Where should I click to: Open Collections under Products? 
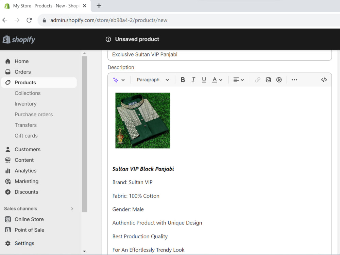(28, 93)
